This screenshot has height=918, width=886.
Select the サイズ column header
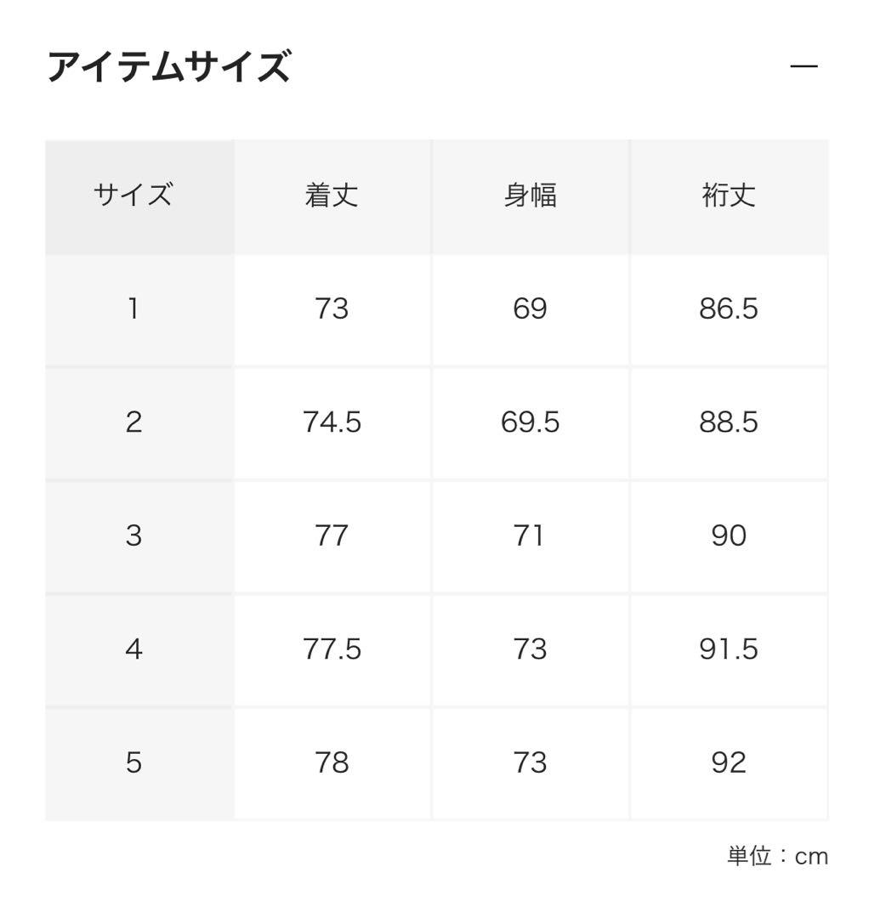pos(133,196)
